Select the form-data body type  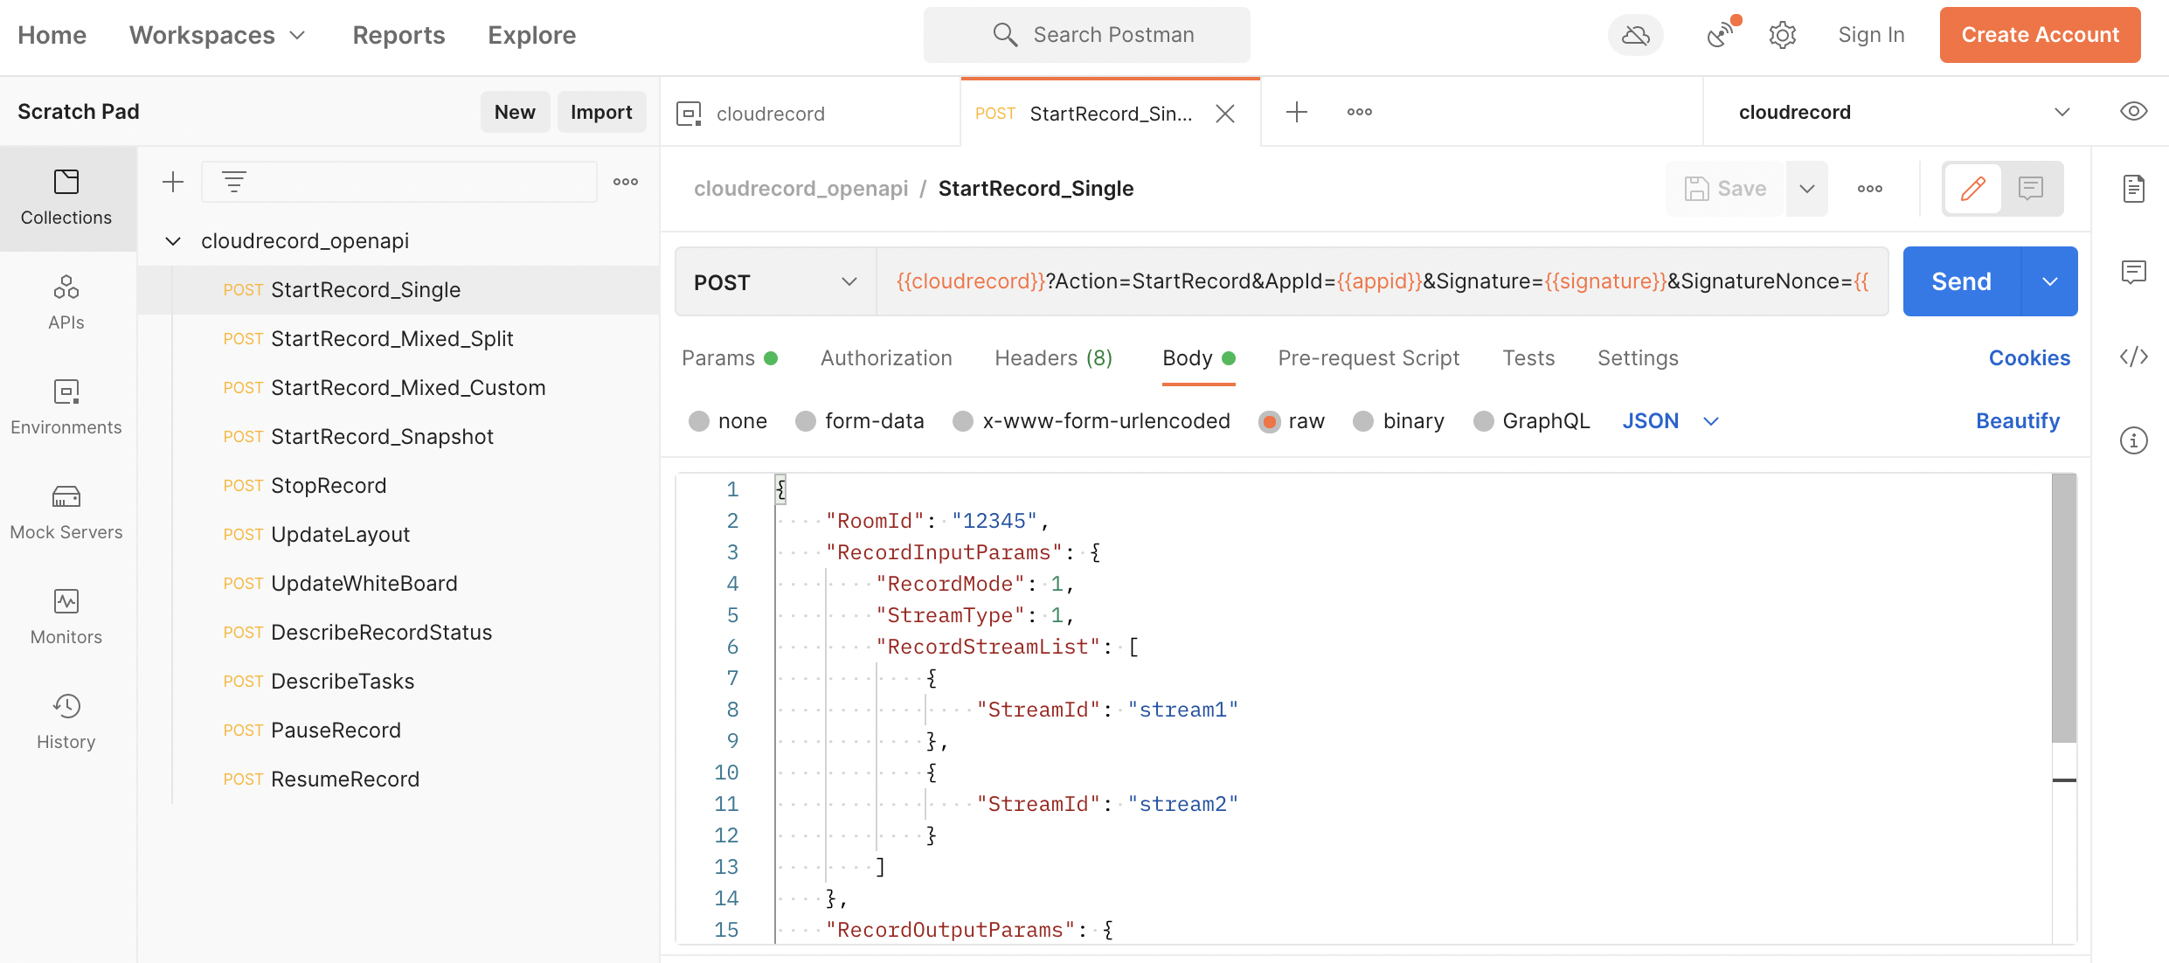(806, 421)
